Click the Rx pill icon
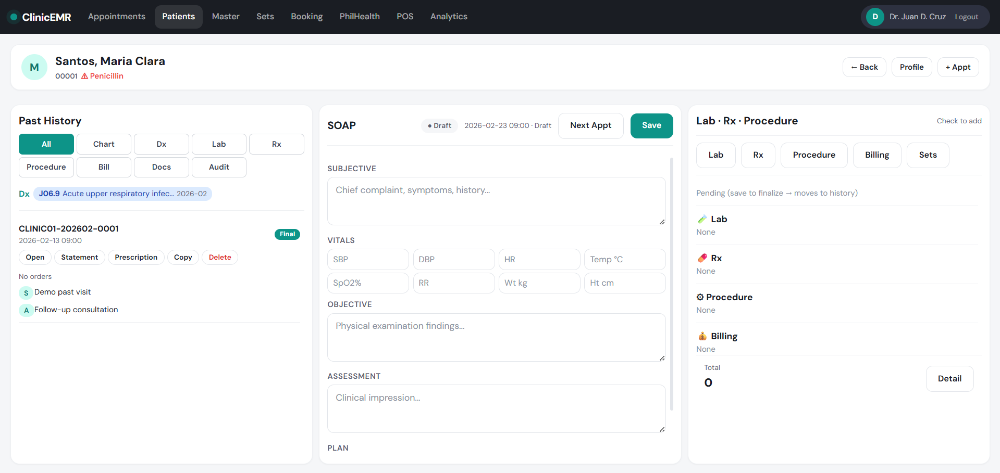 [702, 258]
